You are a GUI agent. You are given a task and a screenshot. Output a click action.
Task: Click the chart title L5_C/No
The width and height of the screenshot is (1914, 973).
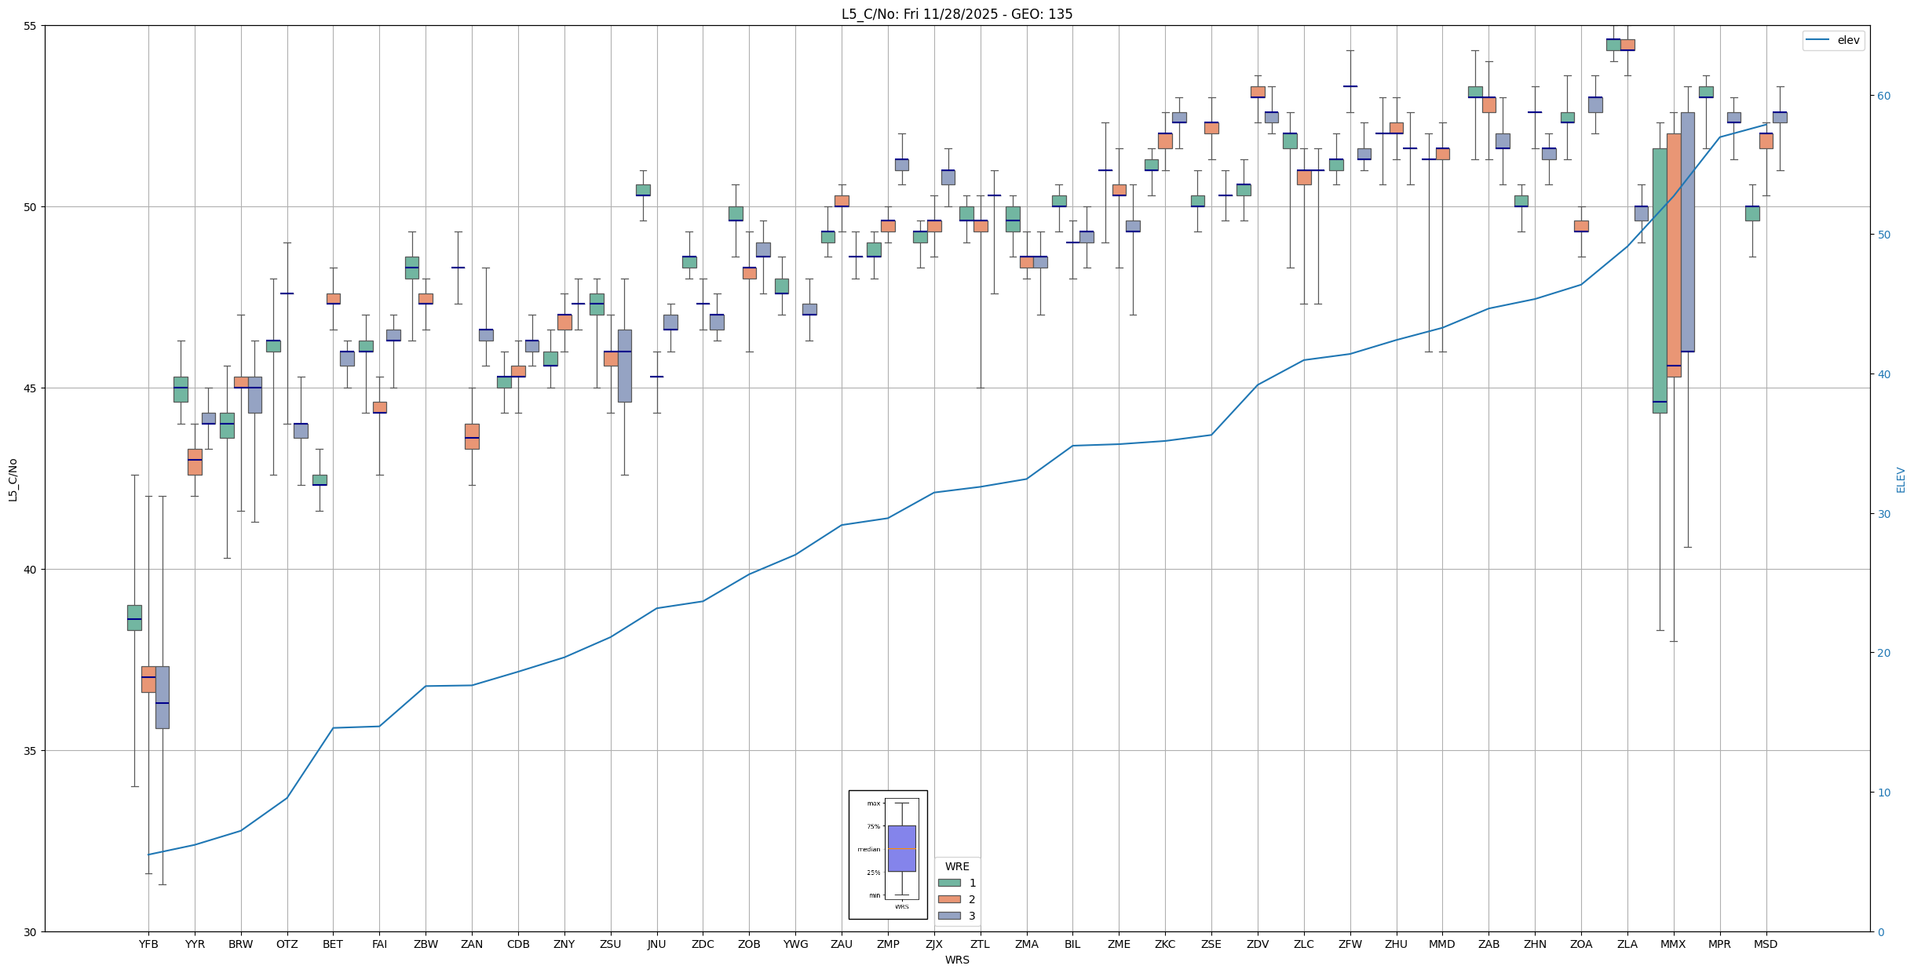pyautogui.click(x=956, y=14)
